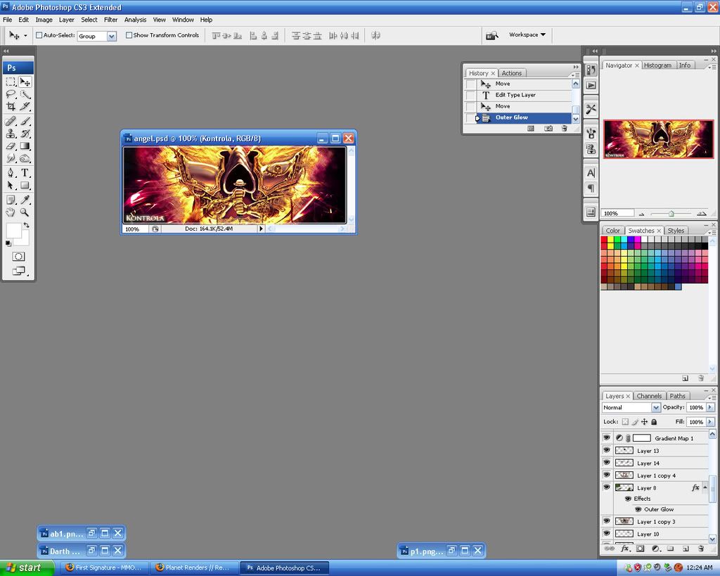The image size is (720, 576).
Task: Hide Layer 14 visibility eye
Action: pos(607,463)
